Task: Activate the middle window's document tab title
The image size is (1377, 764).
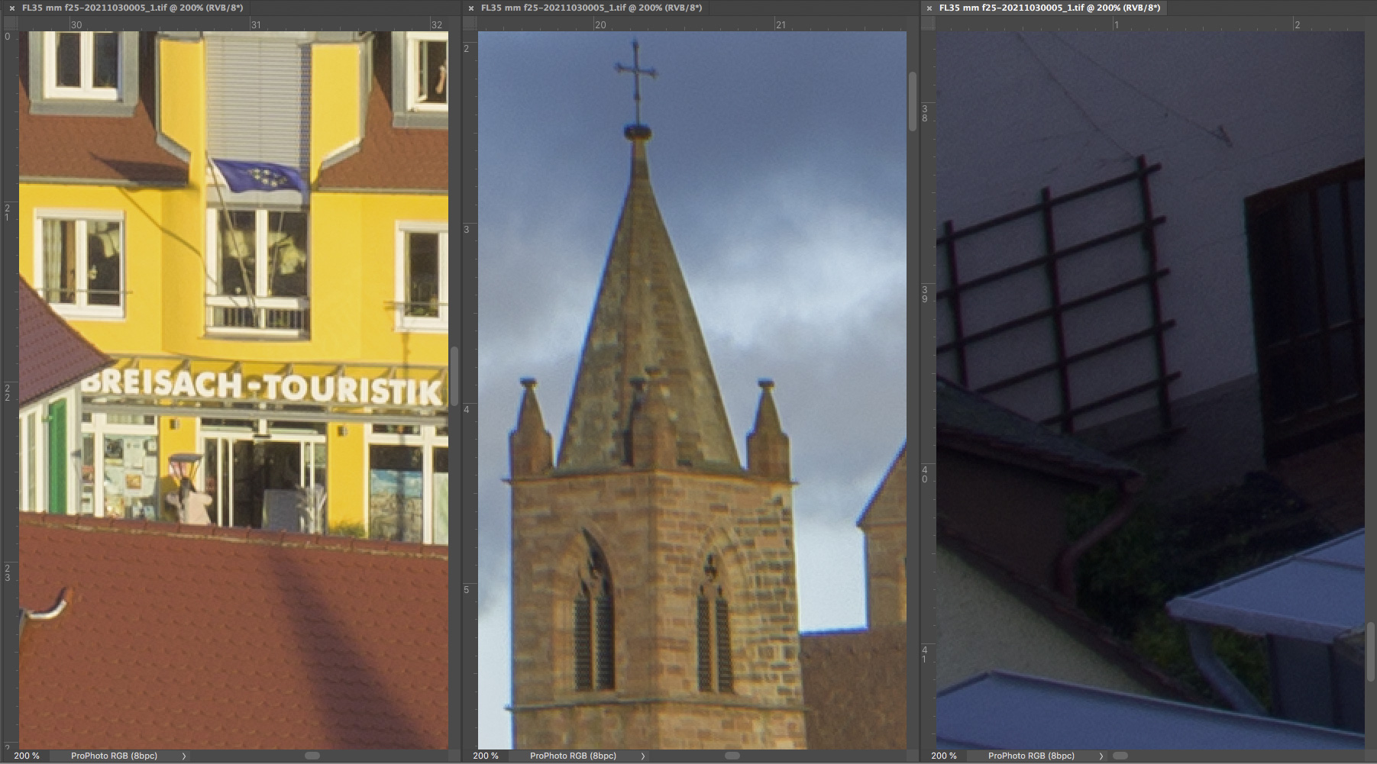Action: pyautogui.click(x=591, y=8)
